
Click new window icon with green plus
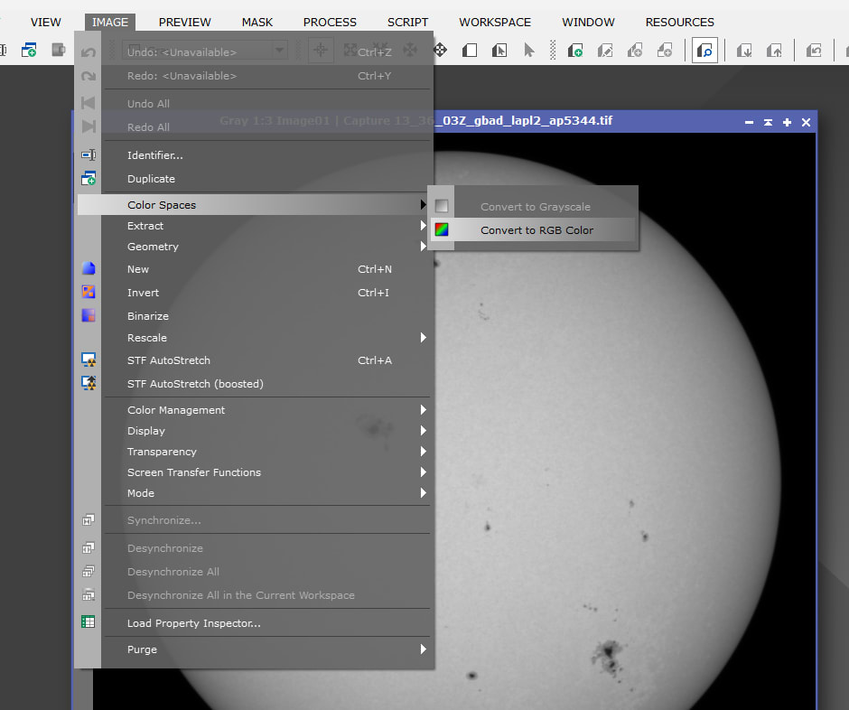pyautogui.click(x=29, y=51)
